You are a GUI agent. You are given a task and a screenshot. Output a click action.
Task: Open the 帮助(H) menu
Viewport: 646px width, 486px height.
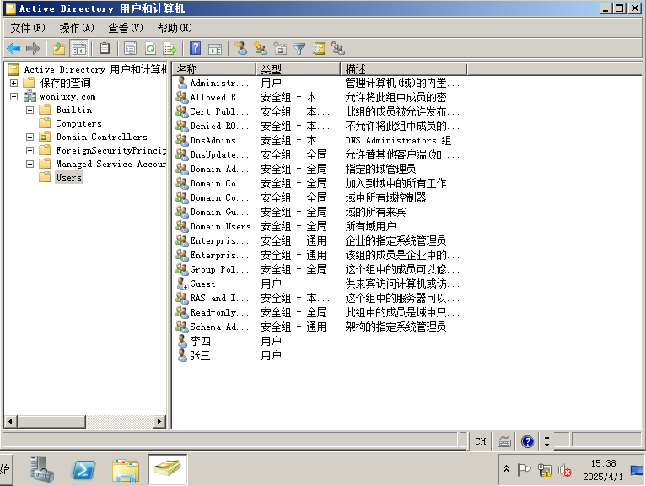tap(175, 28)
